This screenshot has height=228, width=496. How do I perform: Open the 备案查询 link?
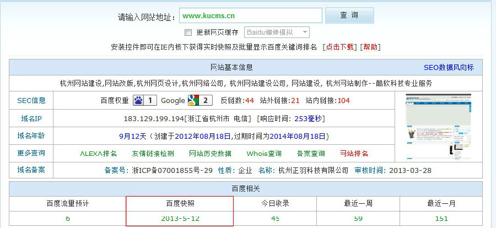click(x=311, y=154)
